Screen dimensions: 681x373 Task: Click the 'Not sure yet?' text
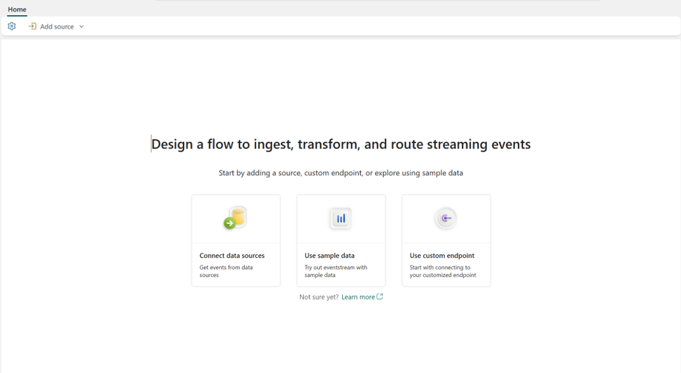318,297
